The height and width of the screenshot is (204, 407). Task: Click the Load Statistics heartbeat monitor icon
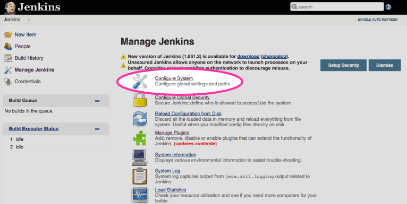(x=140, y=195)
